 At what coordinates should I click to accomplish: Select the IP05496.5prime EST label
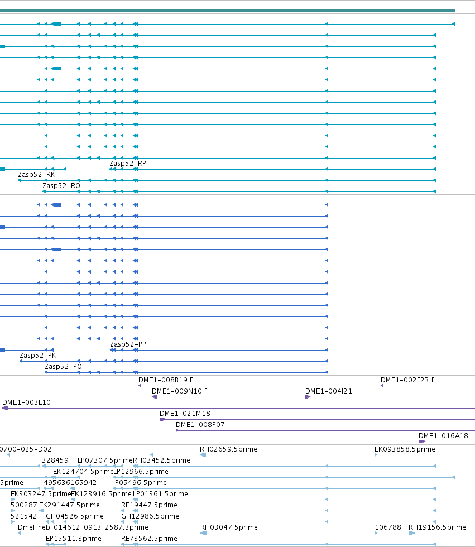pyautogui.click(x=140, y=483)
